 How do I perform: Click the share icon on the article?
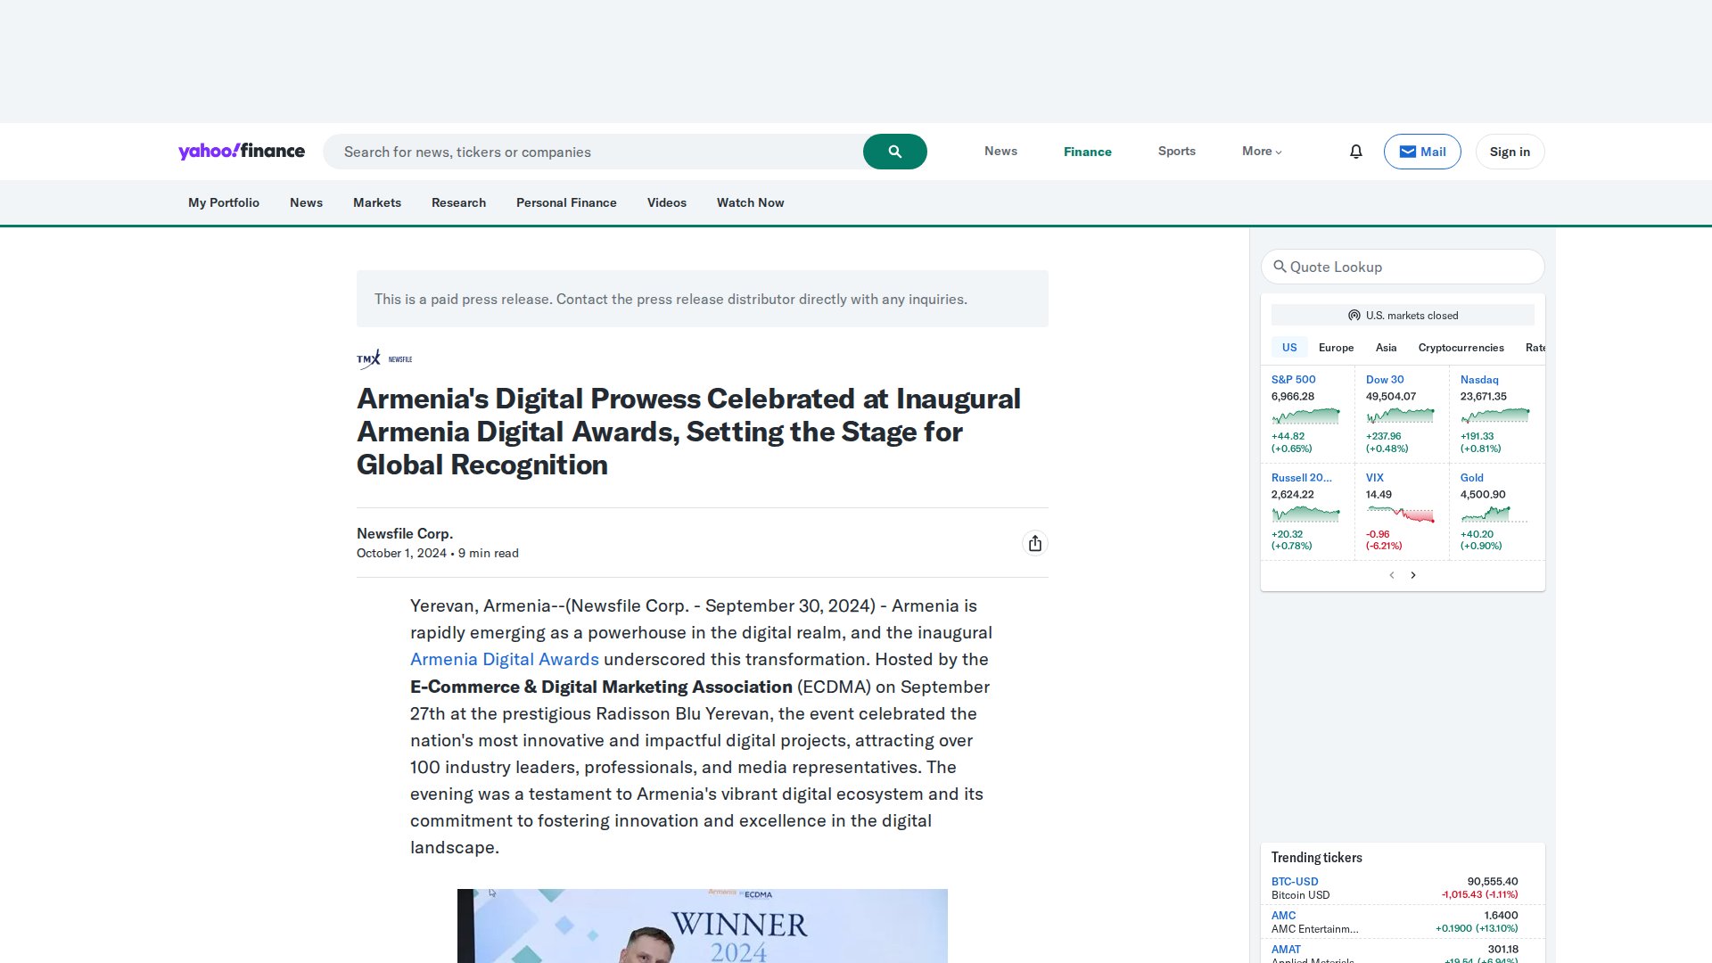1035,542
